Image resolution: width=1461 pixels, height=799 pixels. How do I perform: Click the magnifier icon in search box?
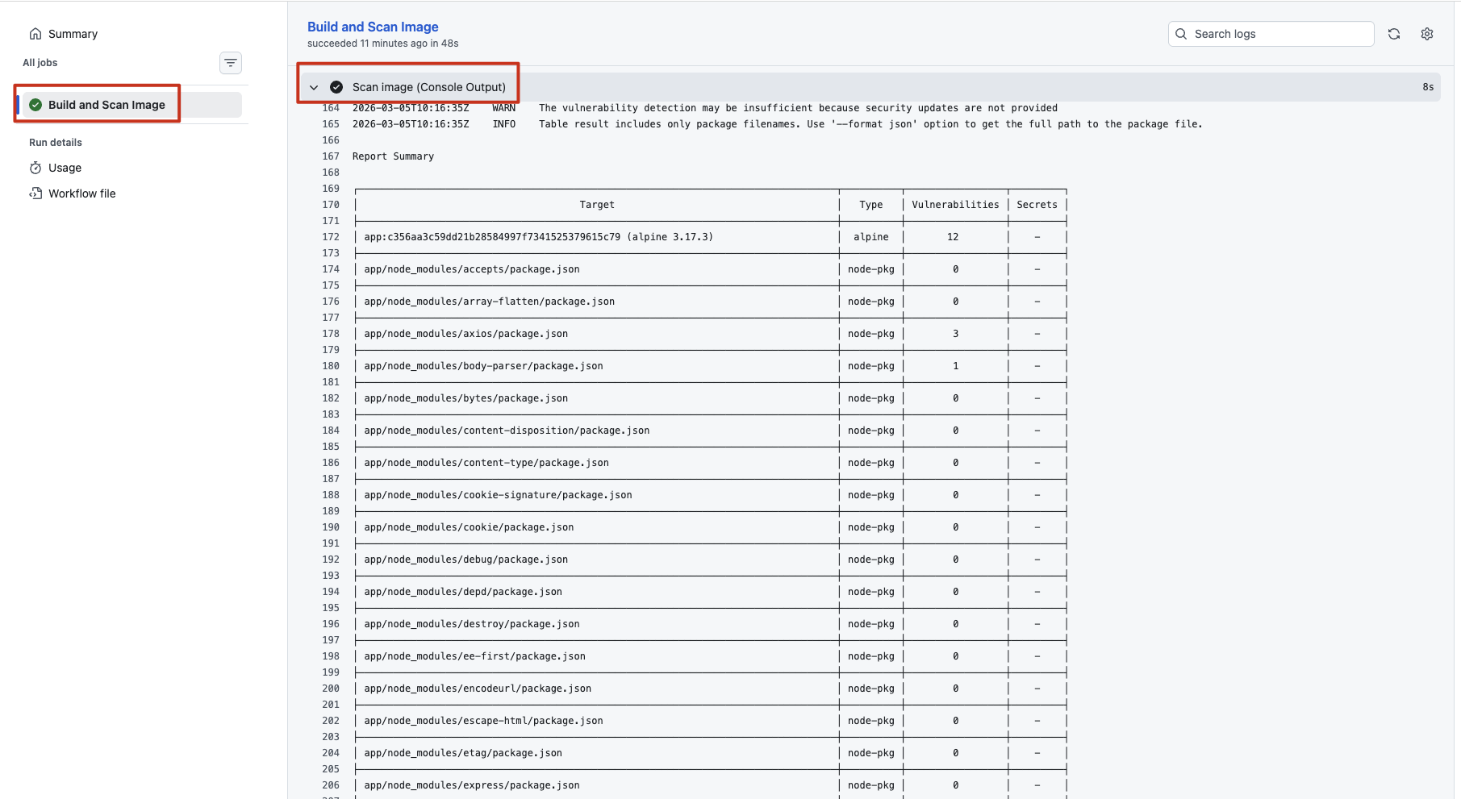pos(1181,34)
